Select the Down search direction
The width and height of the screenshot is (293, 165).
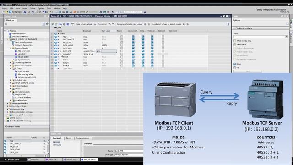point(235,64)
